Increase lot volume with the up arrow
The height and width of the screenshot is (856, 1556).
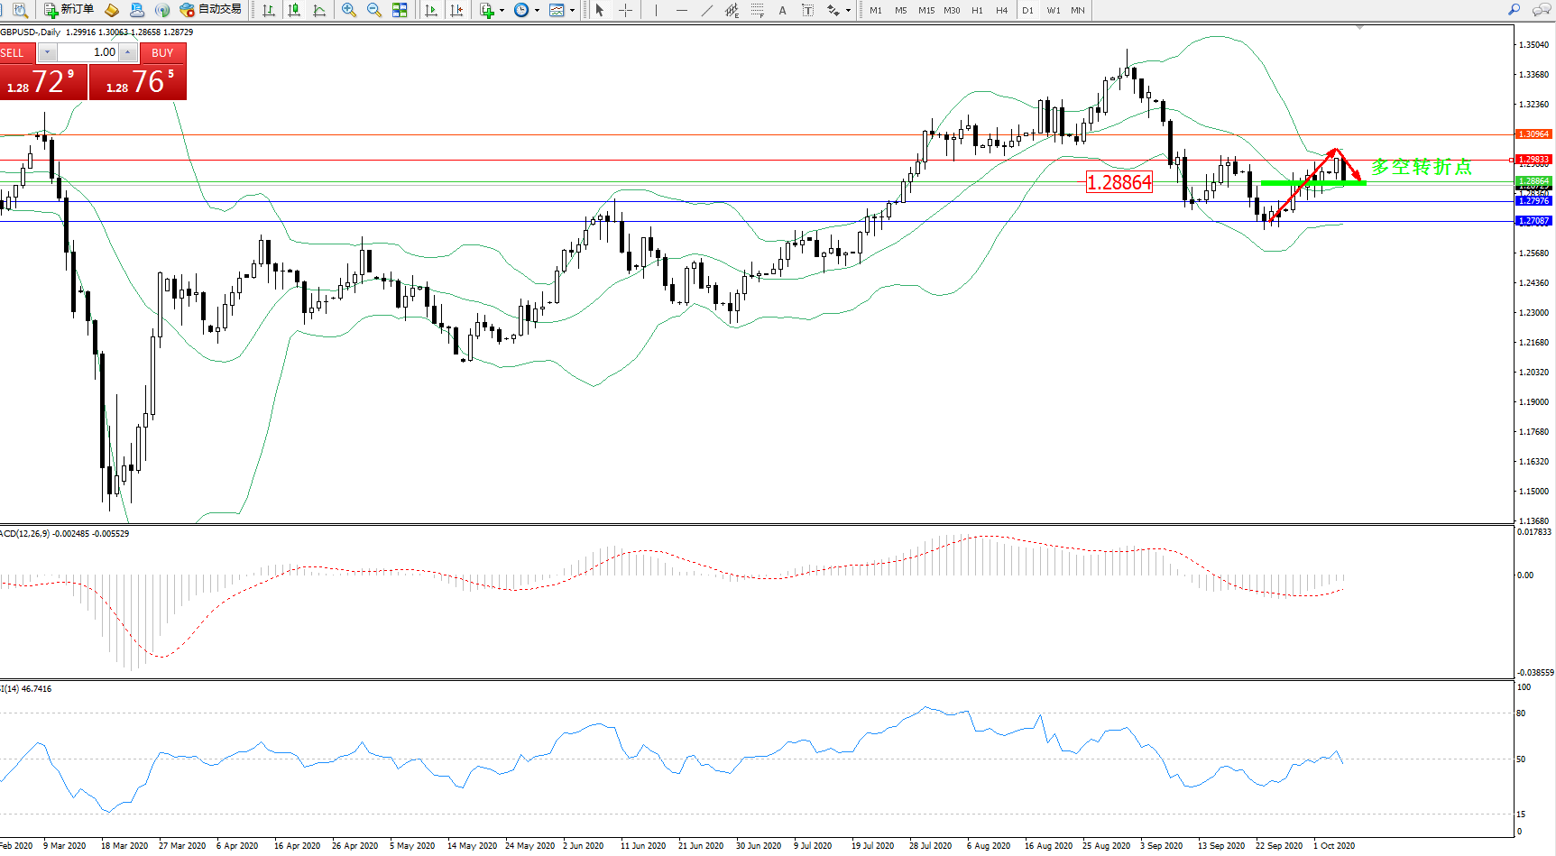[128, 52]
